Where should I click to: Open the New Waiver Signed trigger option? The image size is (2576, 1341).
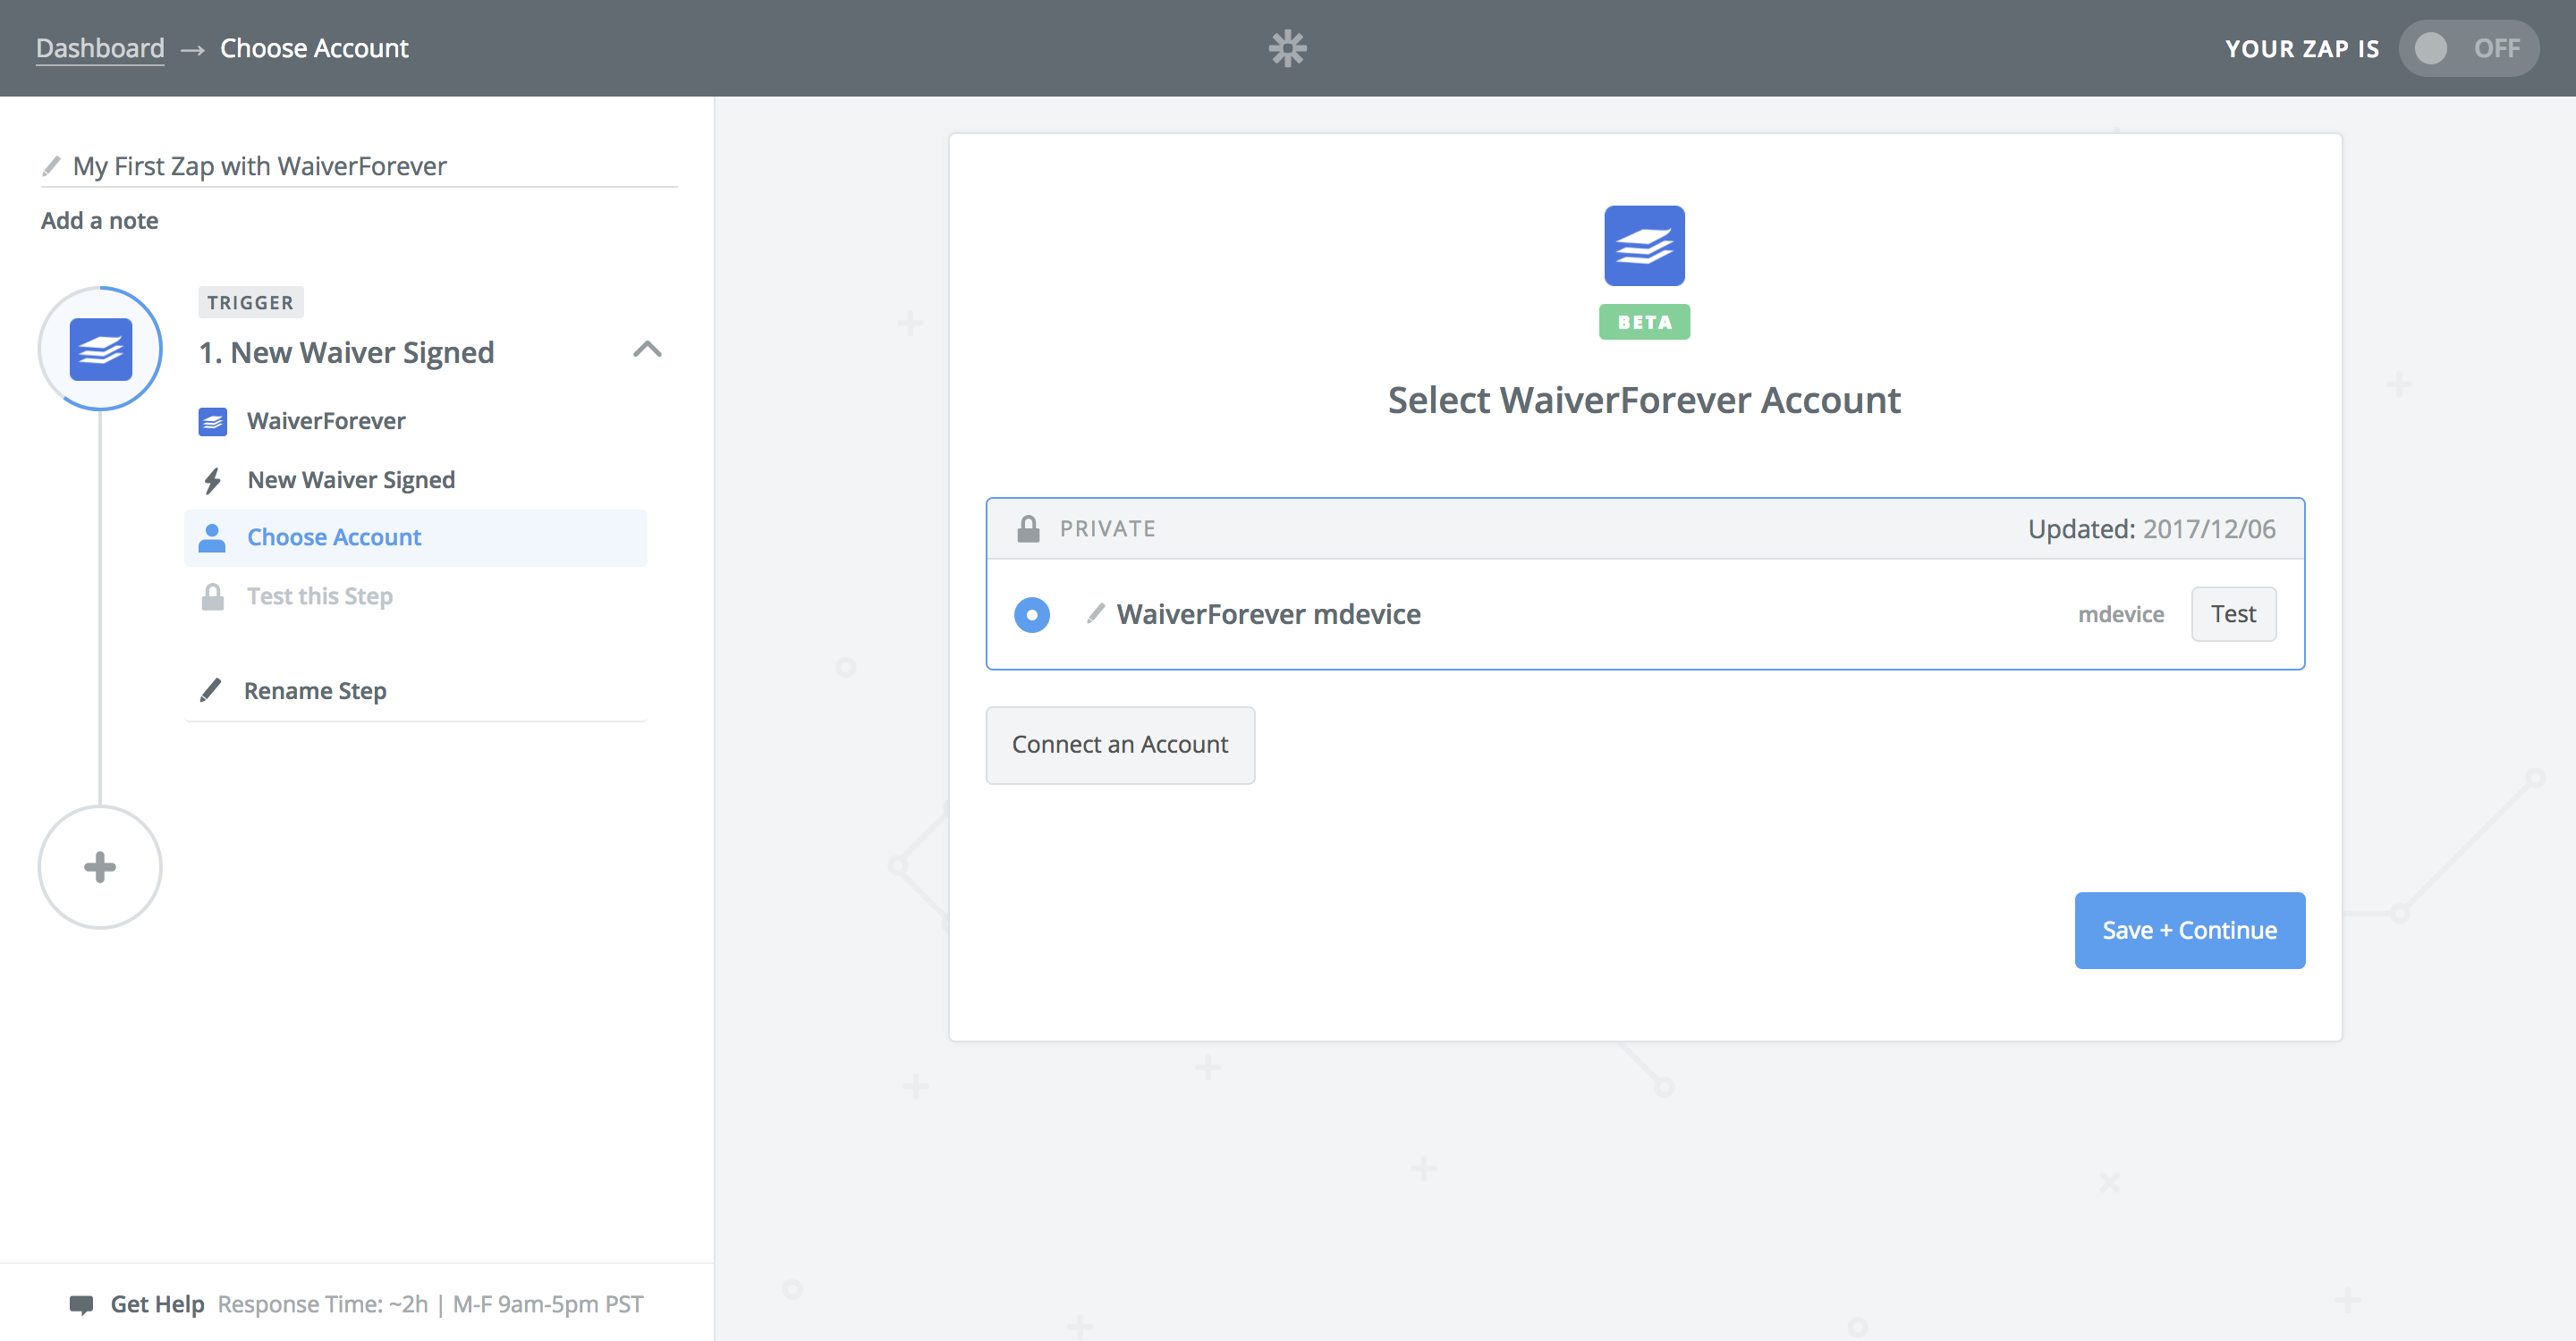pyautogui.click(x=351, y=481)
